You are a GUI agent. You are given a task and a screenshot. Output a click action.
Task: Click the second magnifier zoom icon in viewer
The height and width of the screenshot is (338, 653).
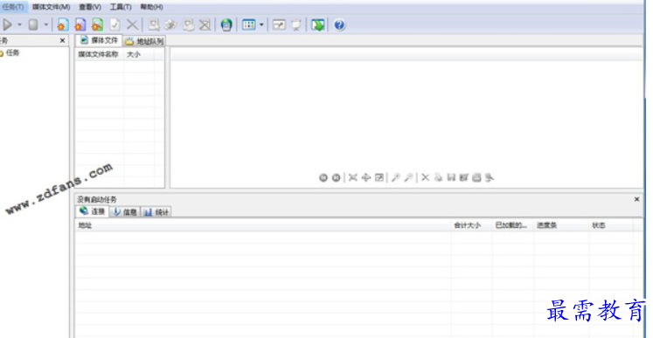(408, 178)
